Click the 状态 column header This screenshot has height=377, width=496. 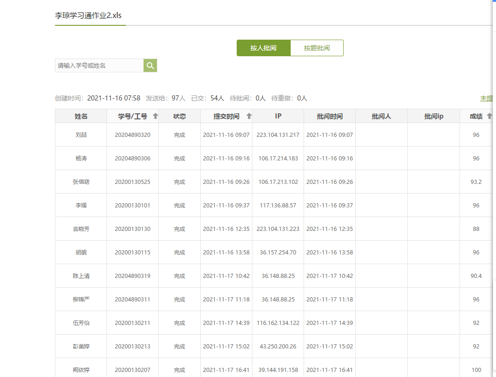point(179,116)
